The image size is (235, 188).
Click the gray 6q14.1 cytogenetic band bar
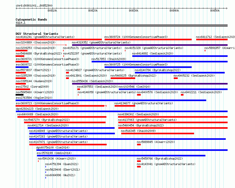(x=121, y=26)
